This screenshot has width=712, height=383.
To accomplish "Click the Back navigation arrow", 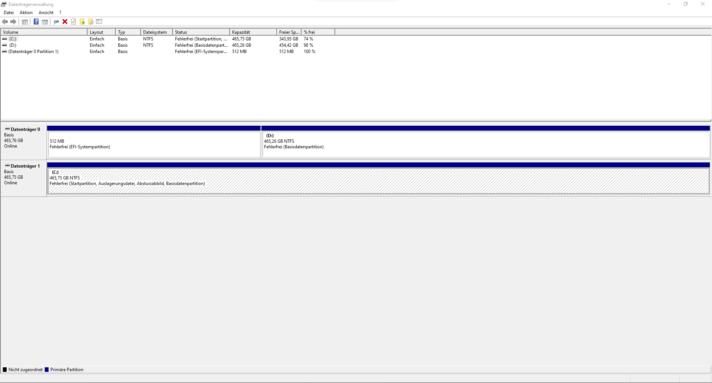I will coord(5,22).
